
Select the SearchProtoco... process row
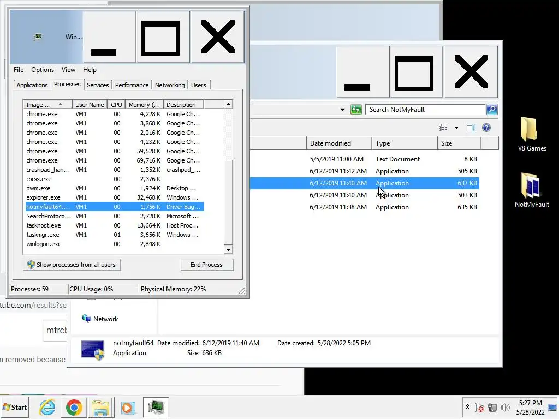click(x=115, y=216)
